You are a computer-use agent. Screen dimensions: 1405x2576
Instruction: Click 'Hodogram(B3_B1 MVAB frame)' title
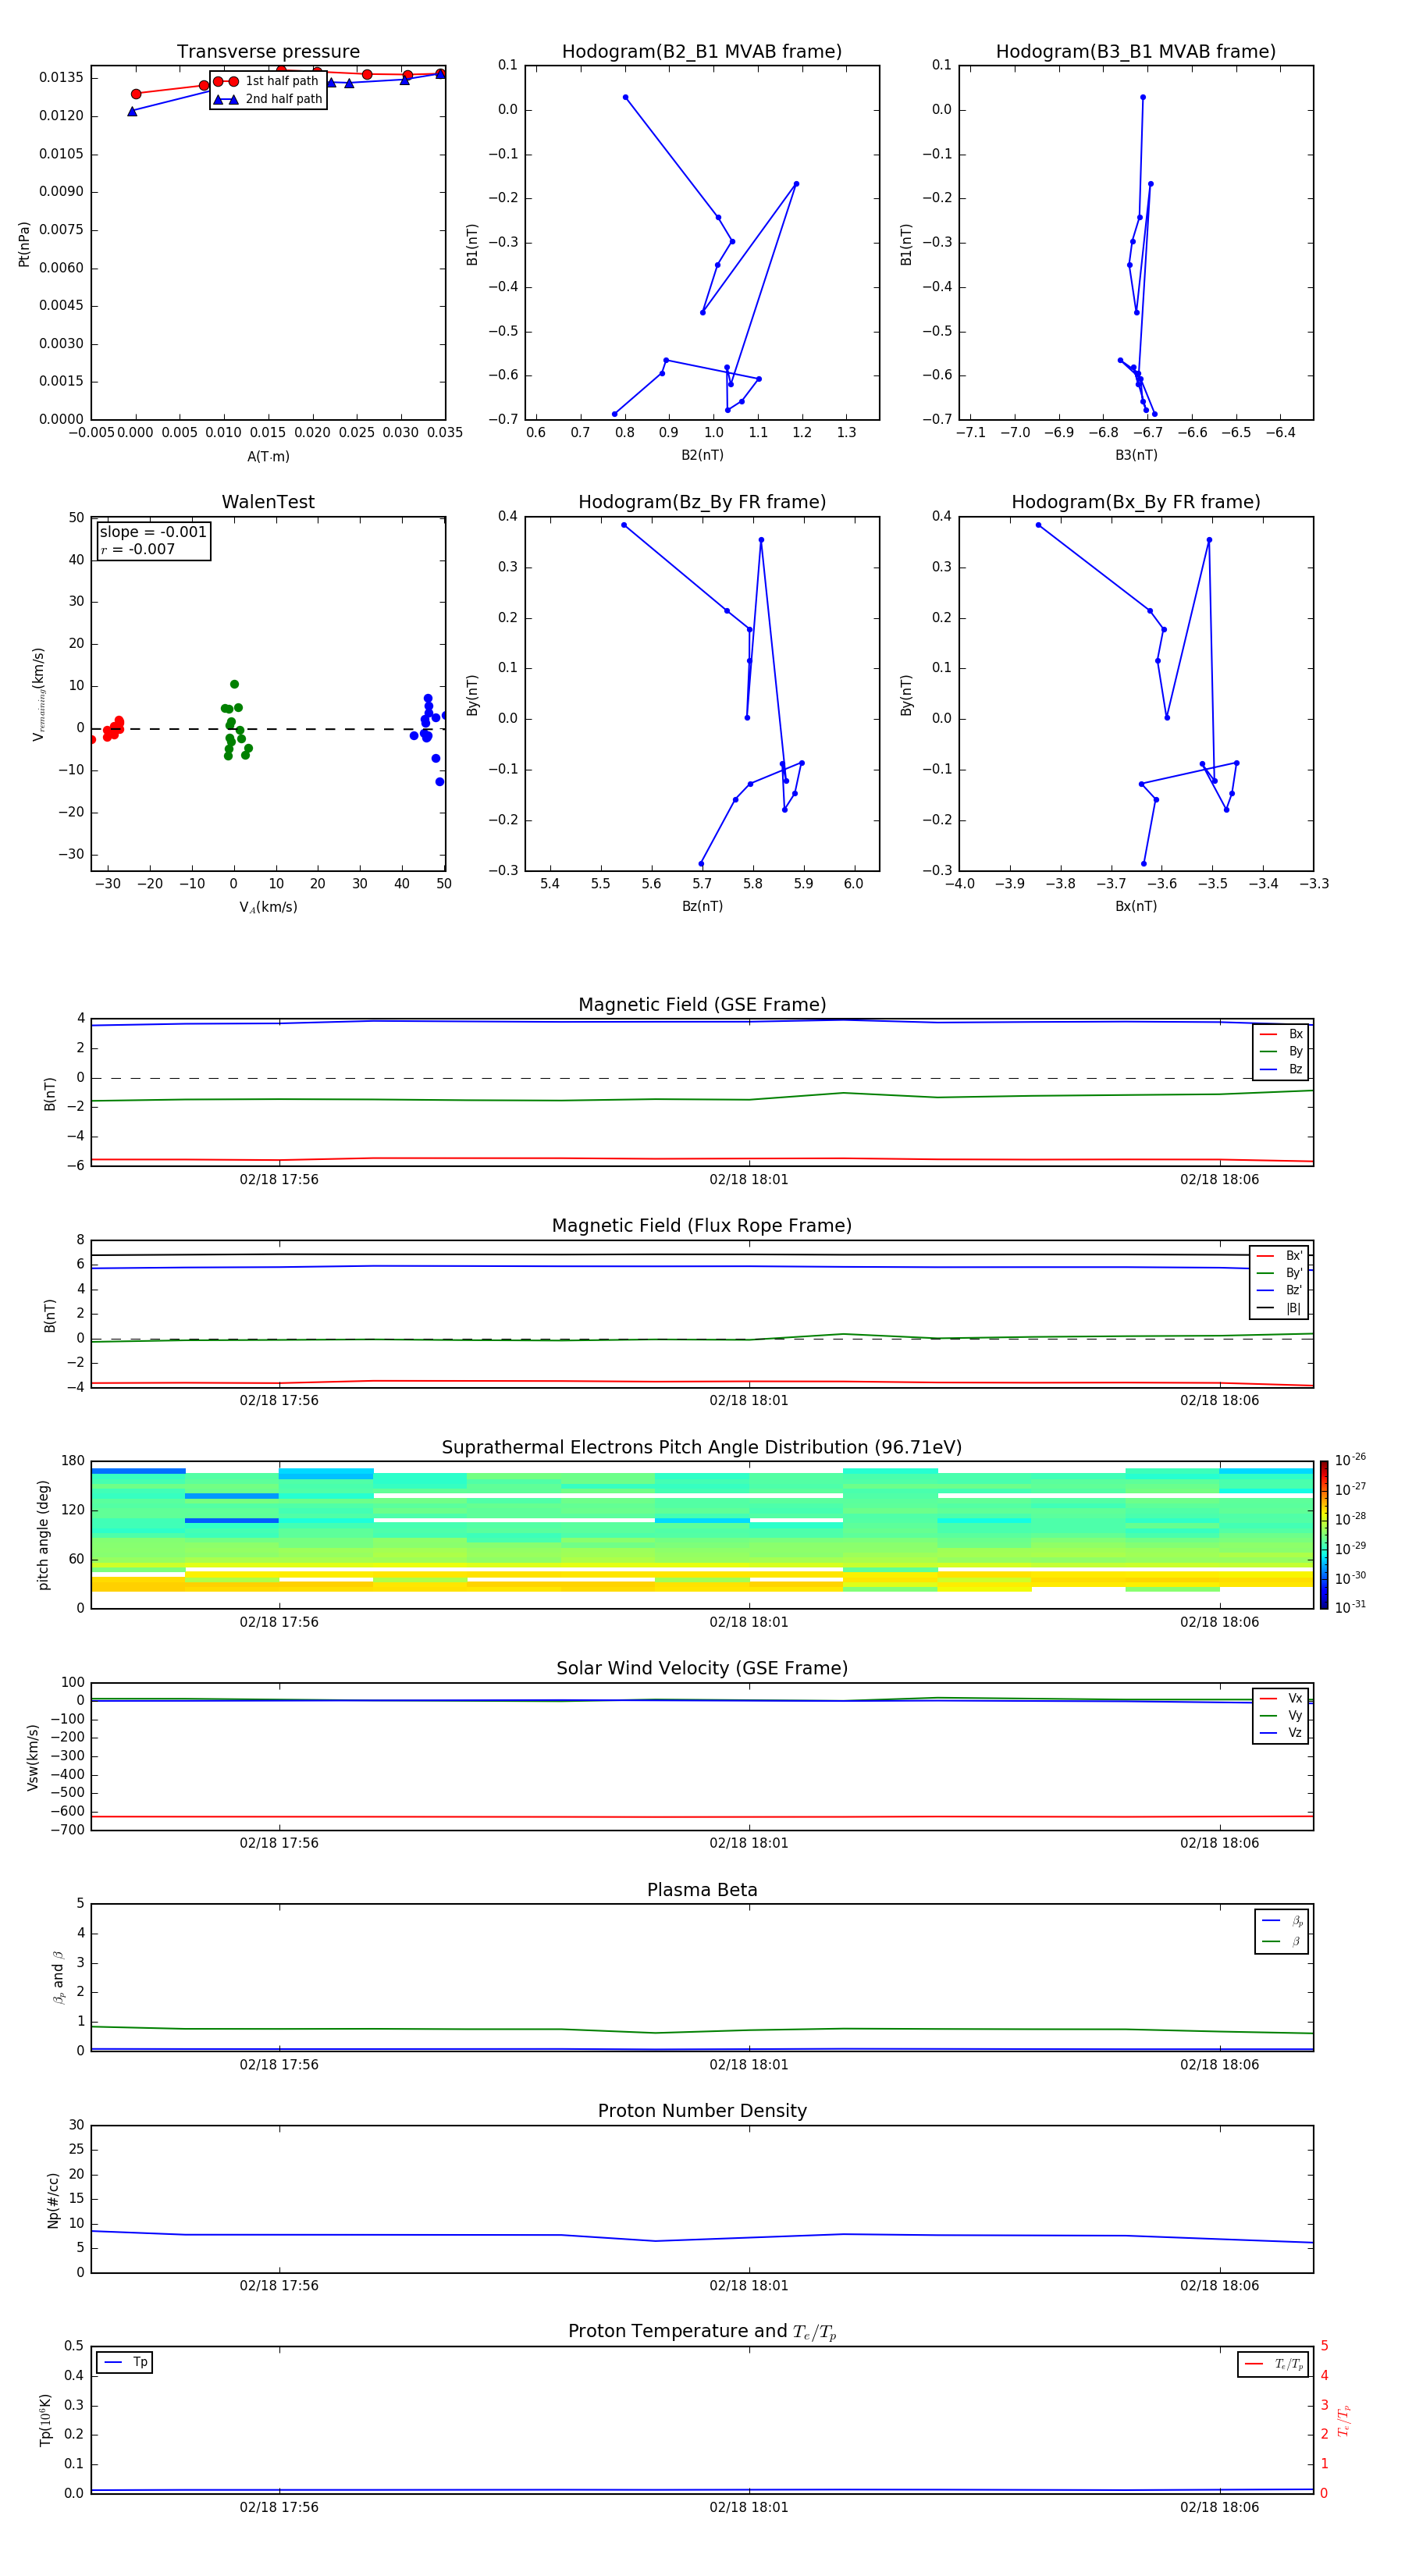[x=1136, y=52]
